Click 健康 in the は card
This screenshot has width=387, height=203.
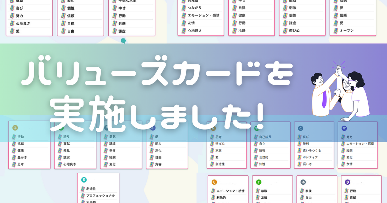(21, 150)
